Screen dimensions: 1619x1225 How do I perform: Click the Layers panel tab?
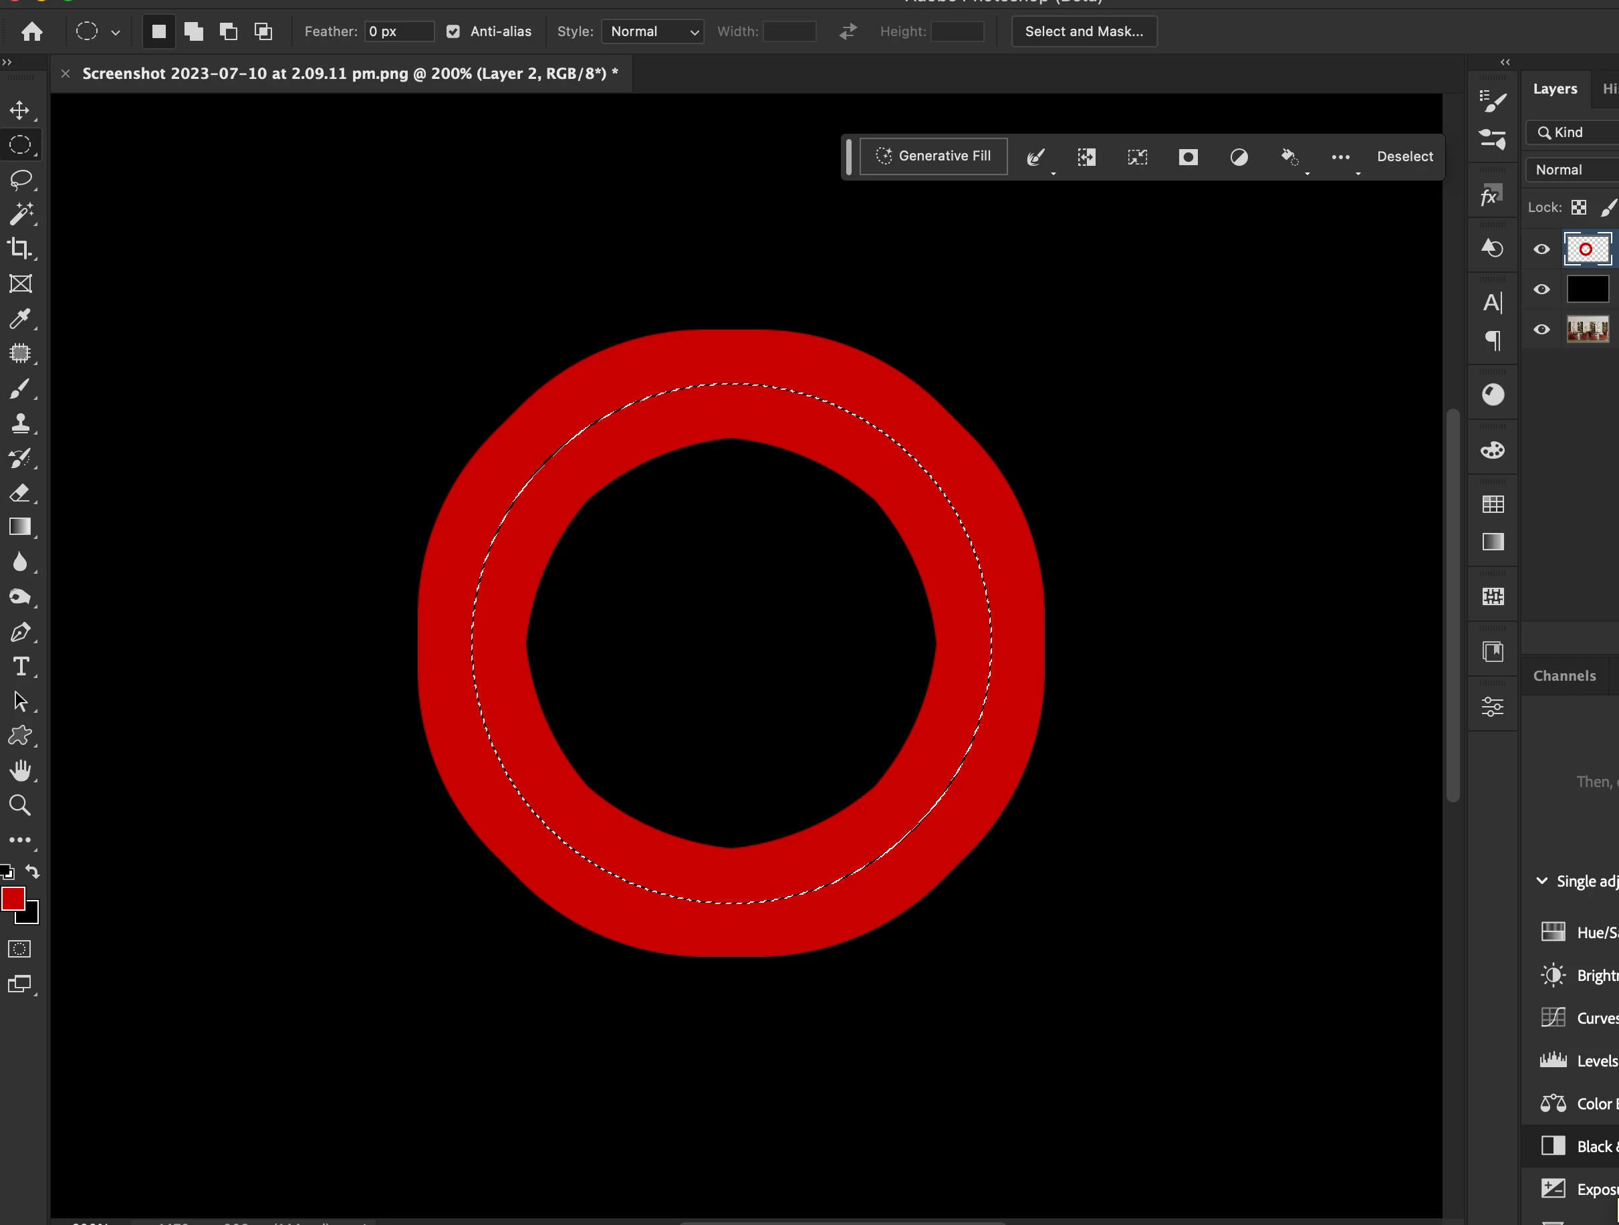(1555, 88)
